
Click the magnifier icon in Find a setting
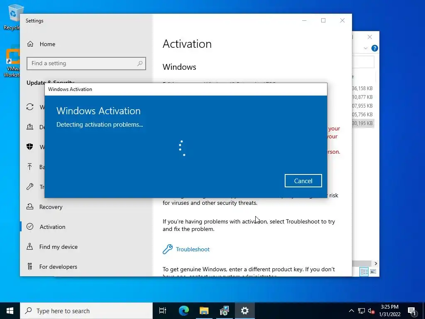tap(140, 64)
